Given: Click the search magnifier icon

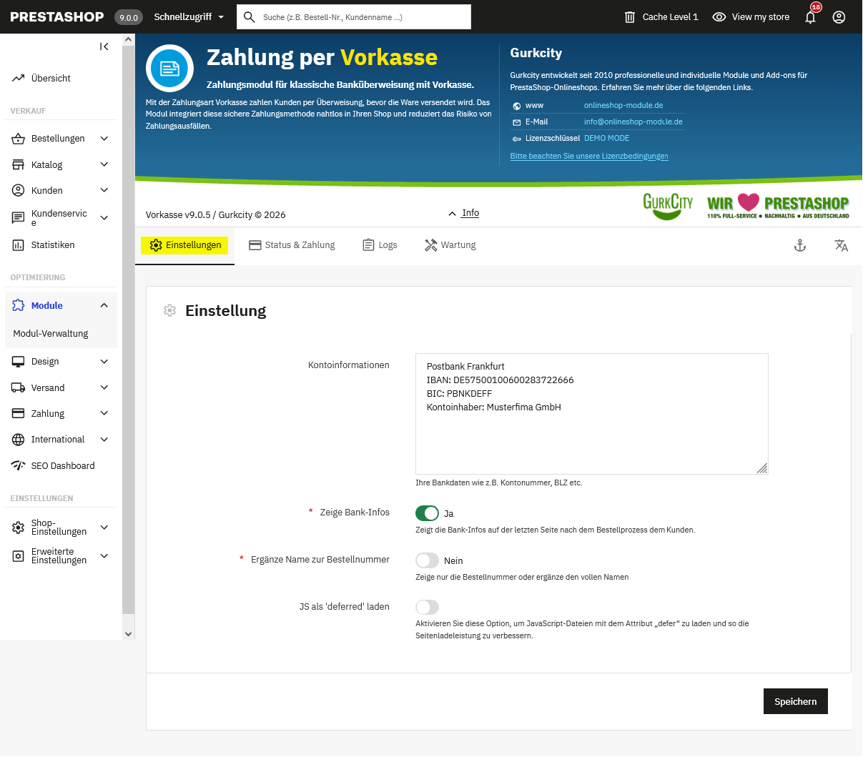Looking at the screenshot, I should pyautogui.click(x=249, y=16).
